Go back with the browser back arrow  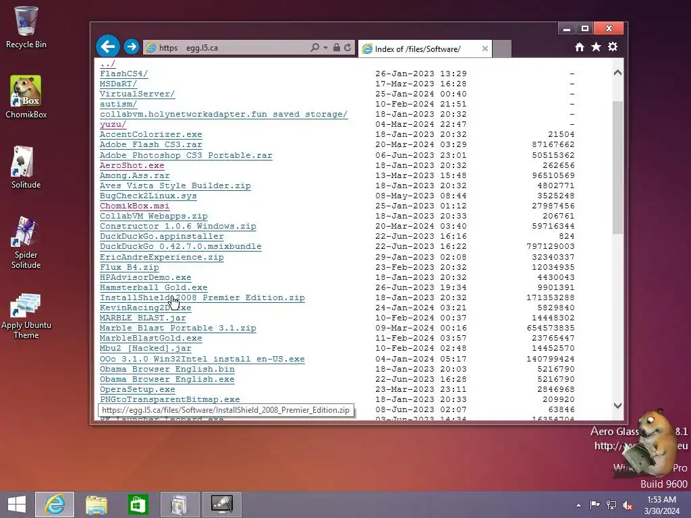tap(107, 47)
